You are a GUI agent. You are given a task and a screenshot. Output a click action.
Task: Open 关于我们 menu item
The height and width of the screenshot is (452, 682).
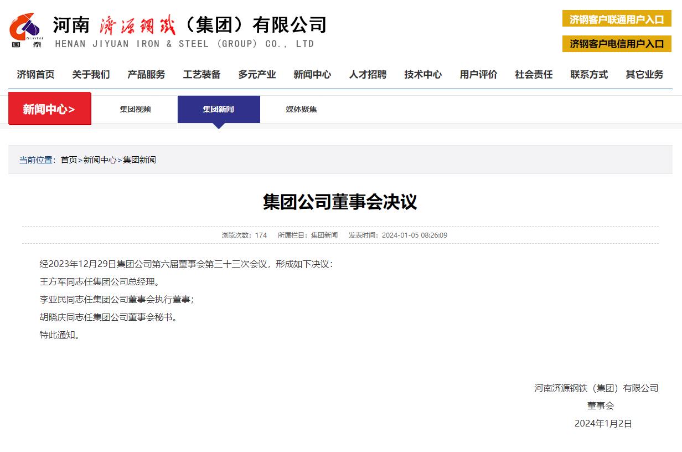tap(91, 74)
